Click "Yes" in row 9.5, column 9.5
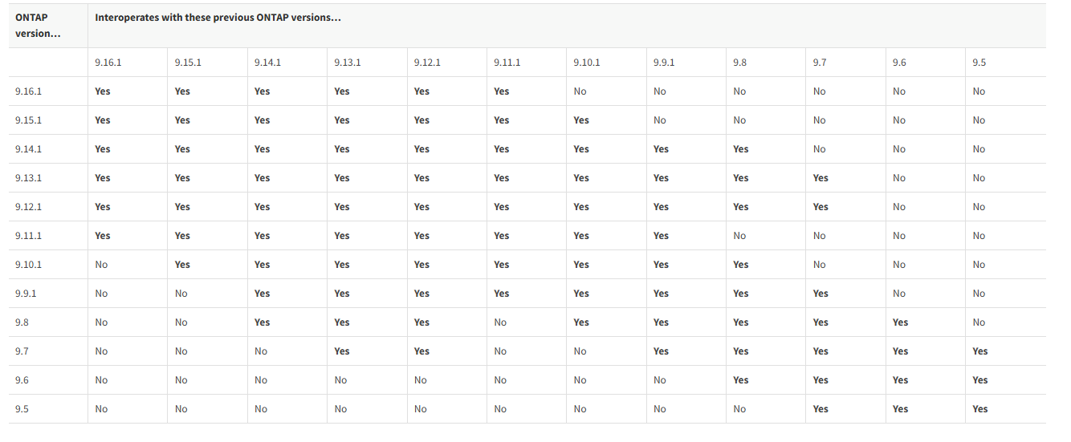The image size is (1071, 442). coord(979,409)
